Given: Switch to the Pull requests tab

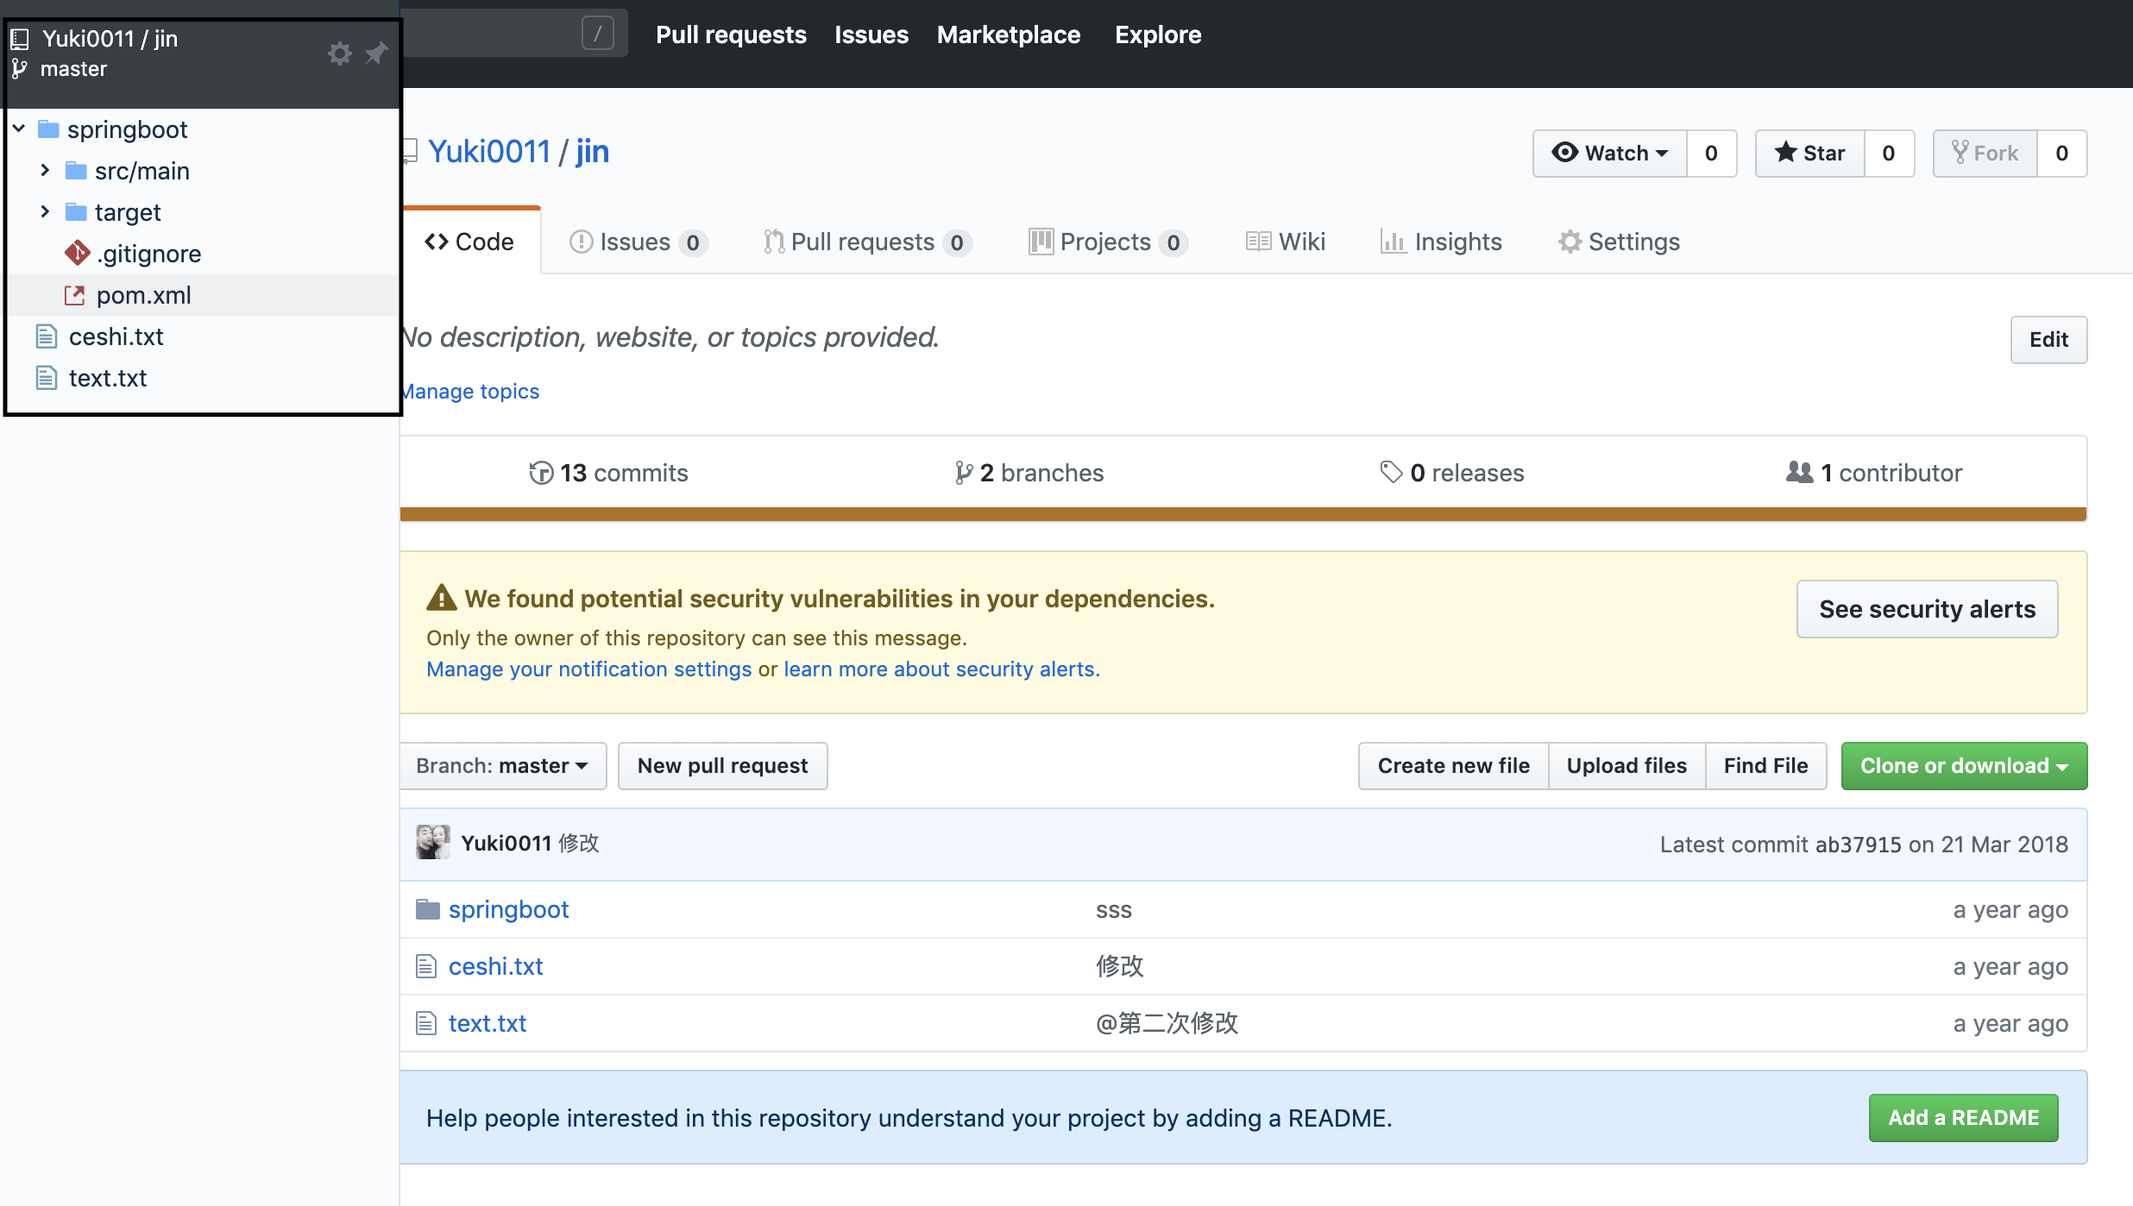Looking at the screenshot, I should (x=867, y=242).
